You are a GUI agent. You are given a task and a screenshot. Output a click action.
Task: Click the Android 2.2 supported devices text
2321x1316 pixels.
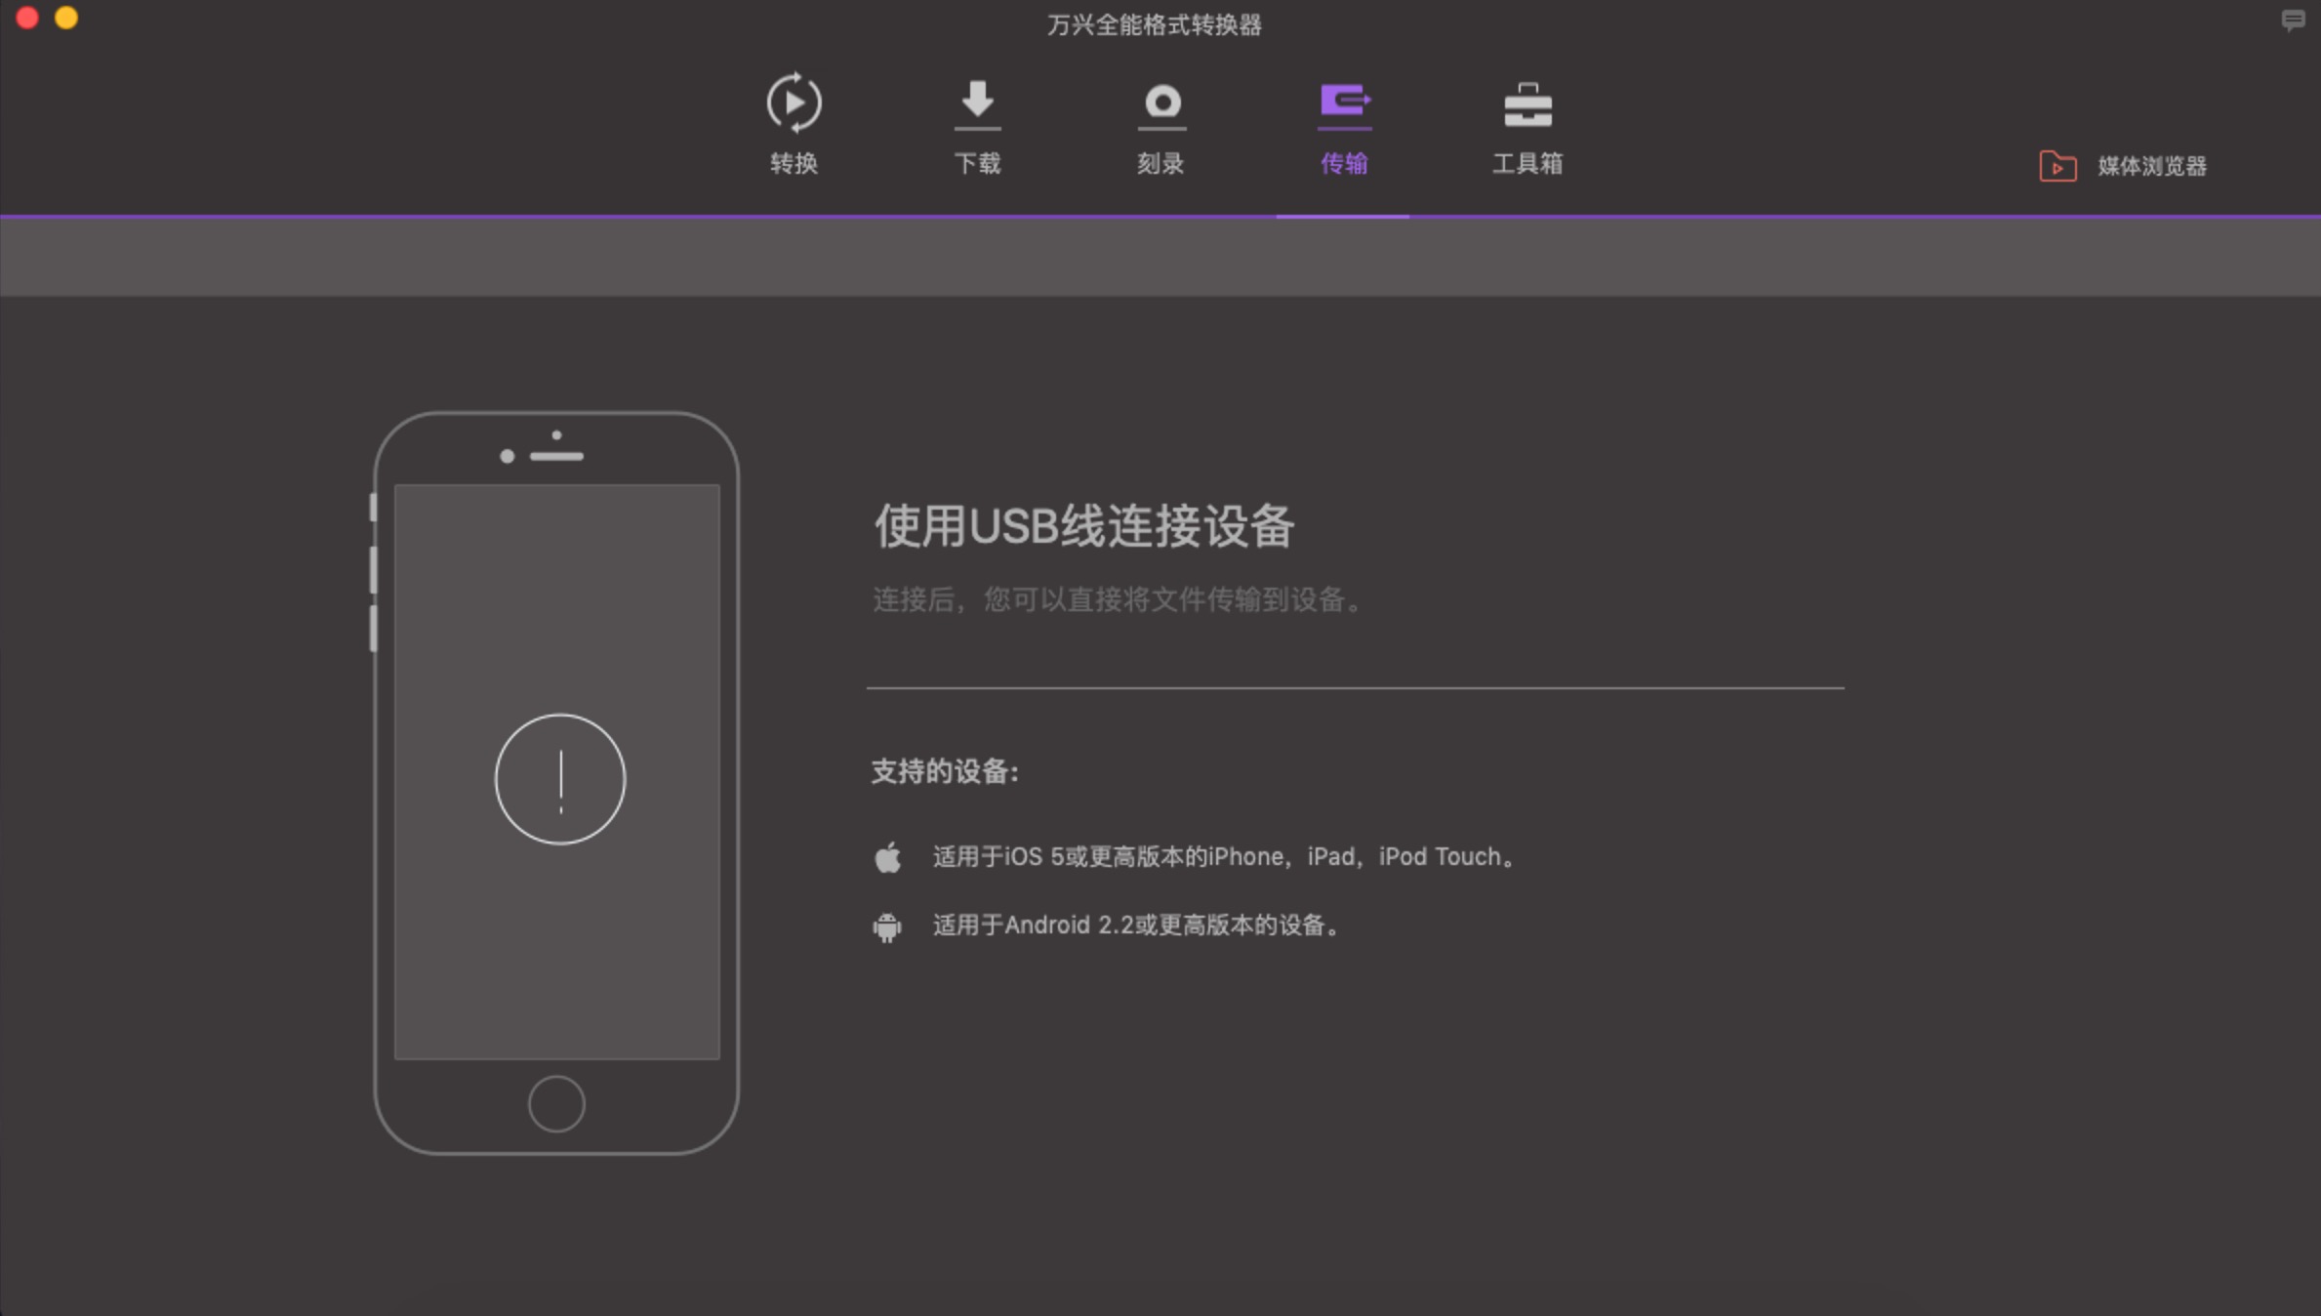pyautogui.click(x=1137, y=925)
